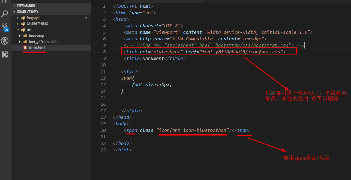Click the tttt open-folder icon
Image resolution: width=351 pixels, height=180 pixels.
23,30
